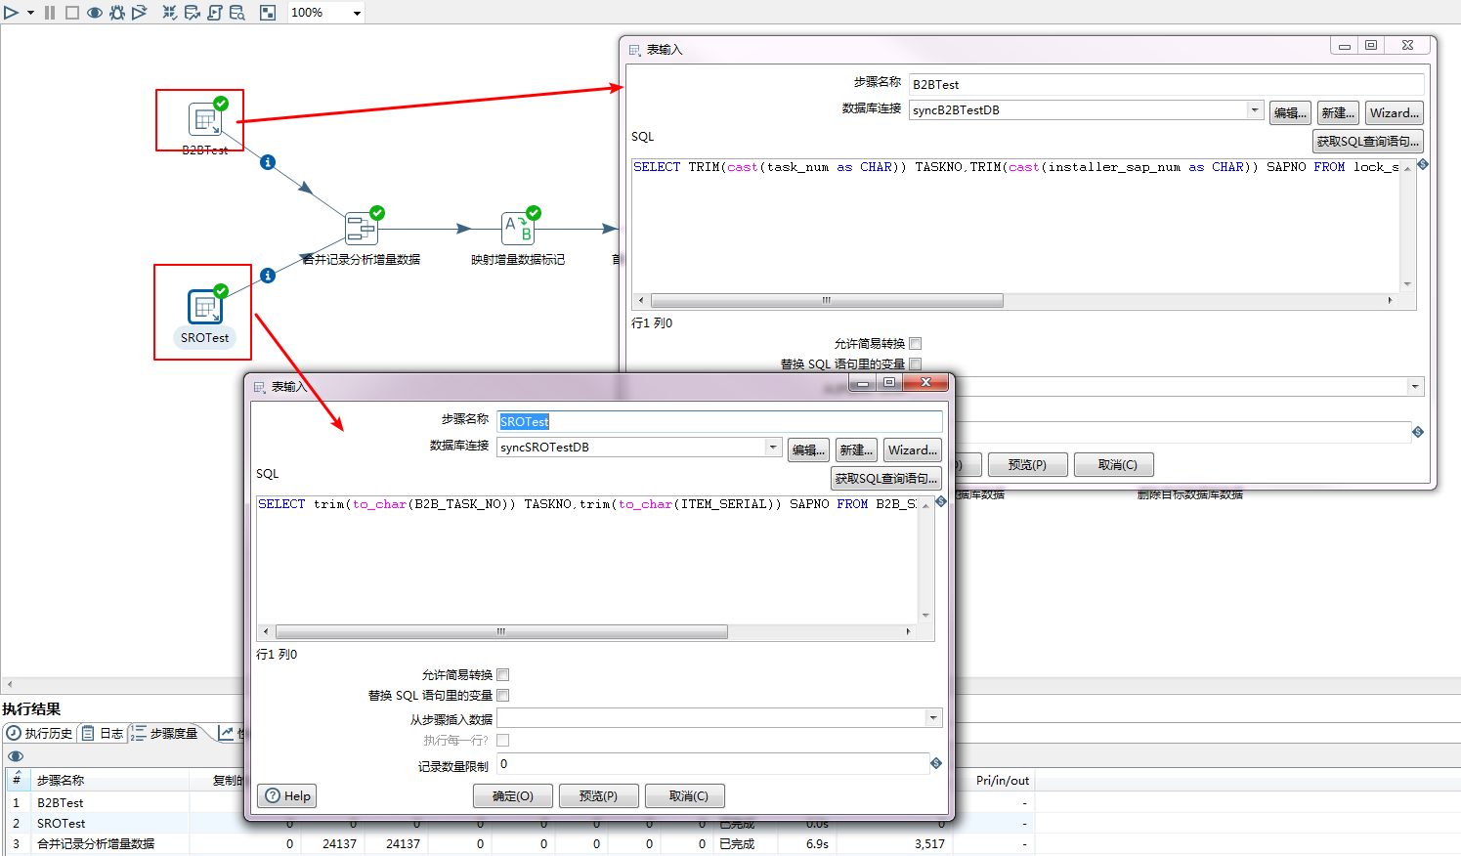This screenshot has height=856, width=1461.
Task: Click the info badge on the B2BTest hop
Action: point(268,162)
